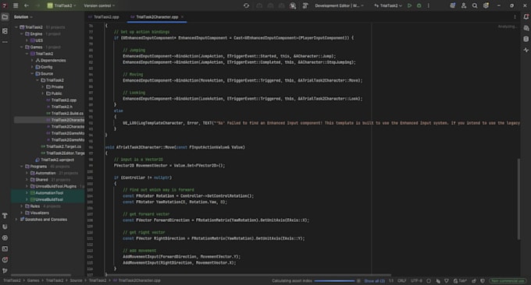Open the Git tool window icon
This screenshot has width=531, height=285.
coord(5,271)
